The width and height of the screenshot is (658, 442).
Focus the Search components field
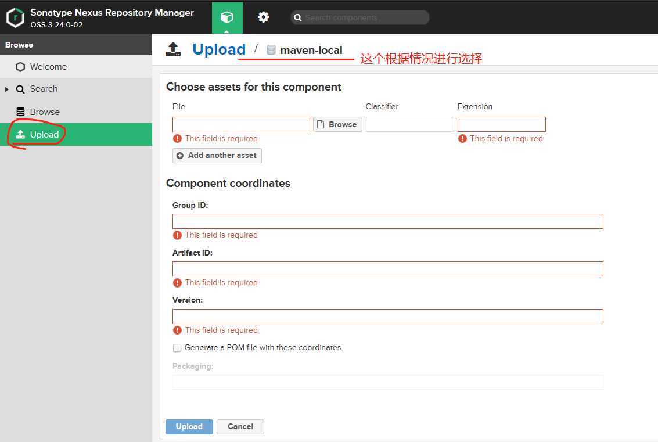pyautogui.click(x=359, y=17)
